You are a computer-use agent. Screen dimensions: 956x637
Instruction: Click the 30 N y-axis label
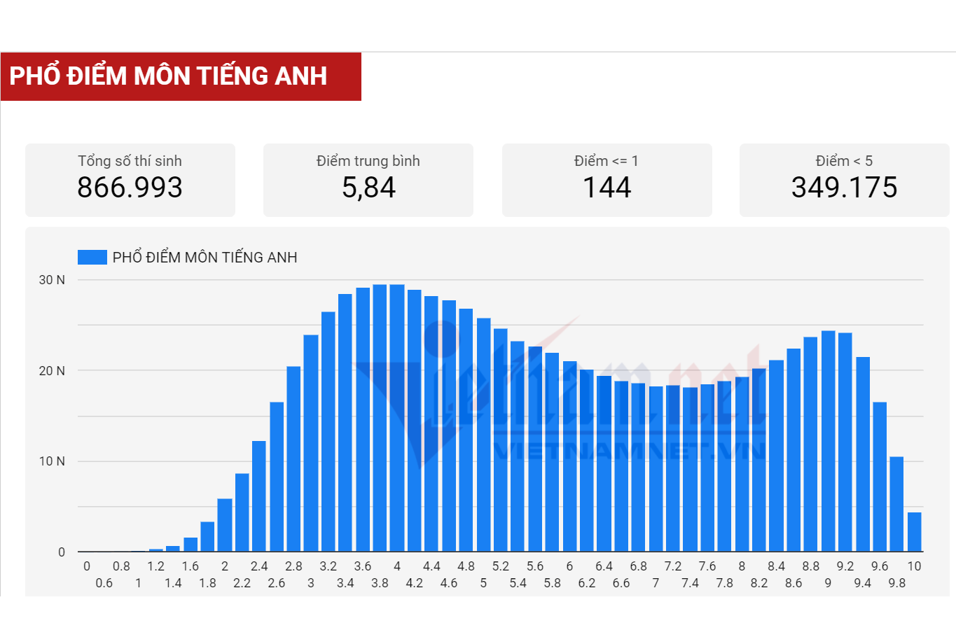[x=52, y=280]
